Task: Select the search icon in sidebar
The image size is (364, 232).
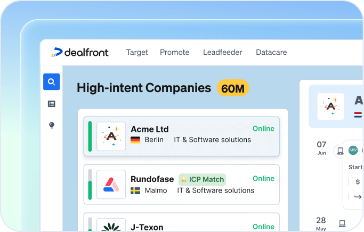Action: coord(52,82)
